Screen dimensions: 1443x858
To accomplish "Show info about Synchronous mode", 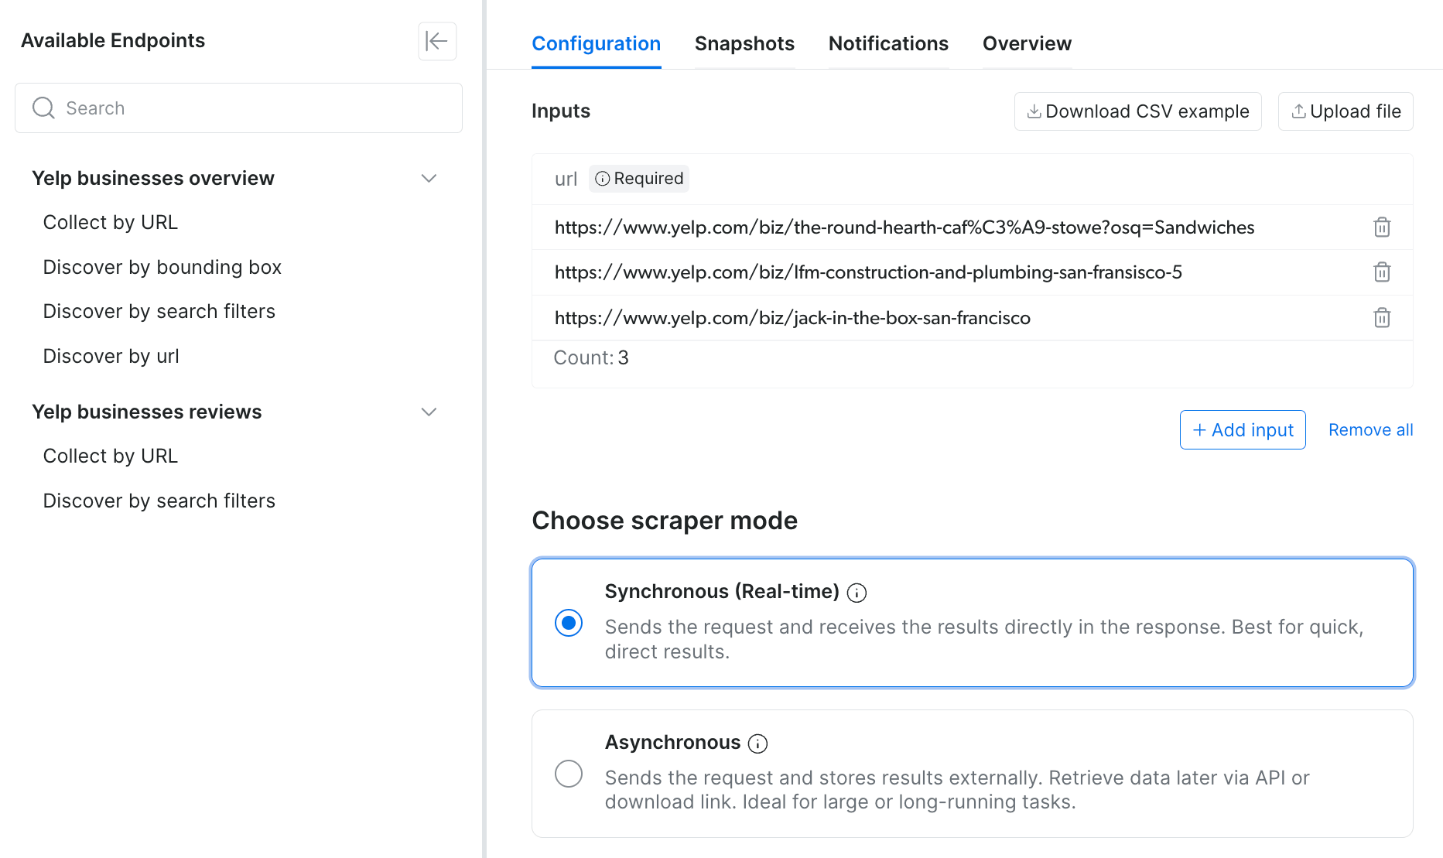I will click(x=857, y=593).
